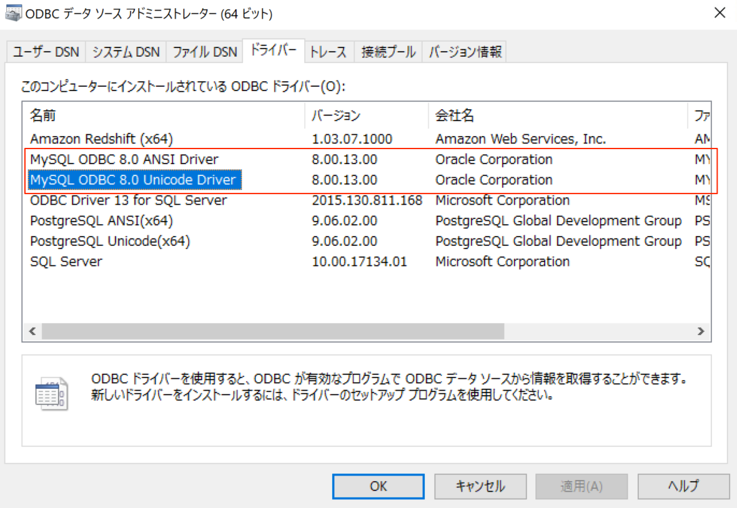
Task: Click the キャンセル button
Action: 480,486
